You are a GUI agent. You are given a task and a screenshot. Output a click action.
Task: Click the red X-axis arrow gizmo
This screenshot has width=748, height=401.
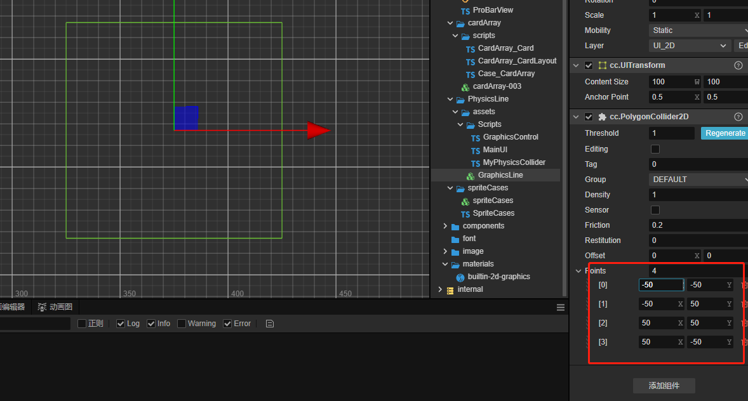pos(317,130)
